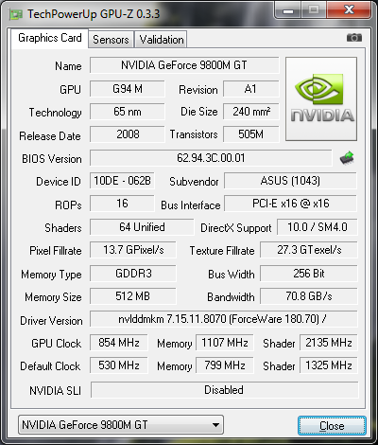Click the GPU field showing G94 M
Viewport: 378px width, 445px height.
tap(128, 89)
